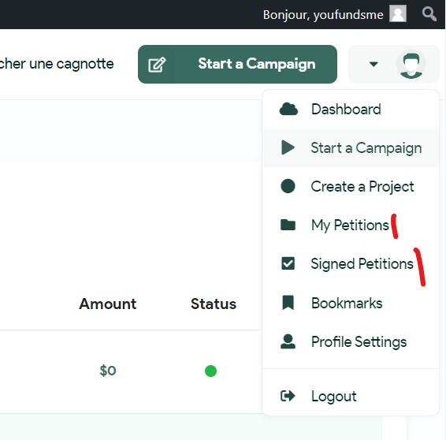Click the person icon beside Profile Settings
Screen dimensions: 446x440
pos(288,341)
